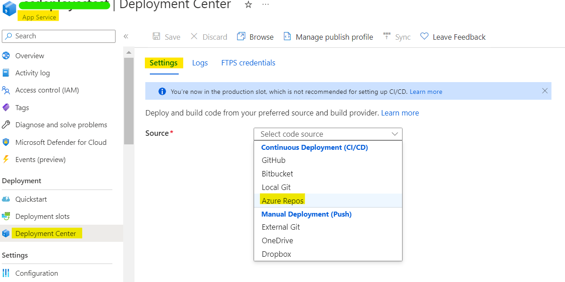The image size is (565, 282).
Task: Click inside the resource search field
Action: (x=59, y=36)
